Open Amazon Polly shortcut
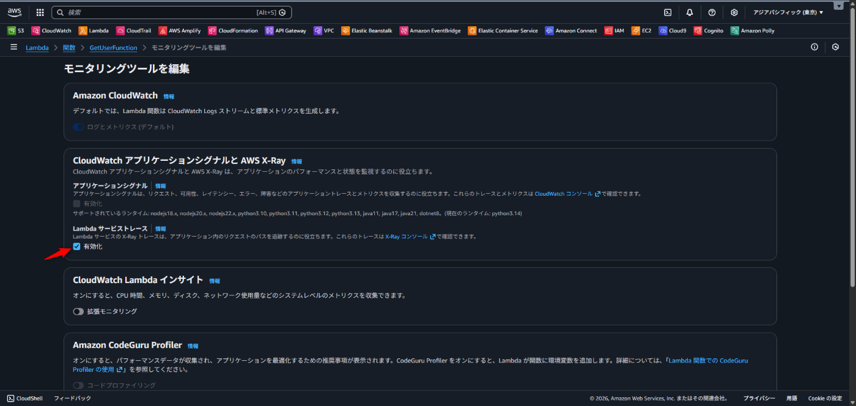The width and height of the screenshot is (856, 406). tap(753, 31)
